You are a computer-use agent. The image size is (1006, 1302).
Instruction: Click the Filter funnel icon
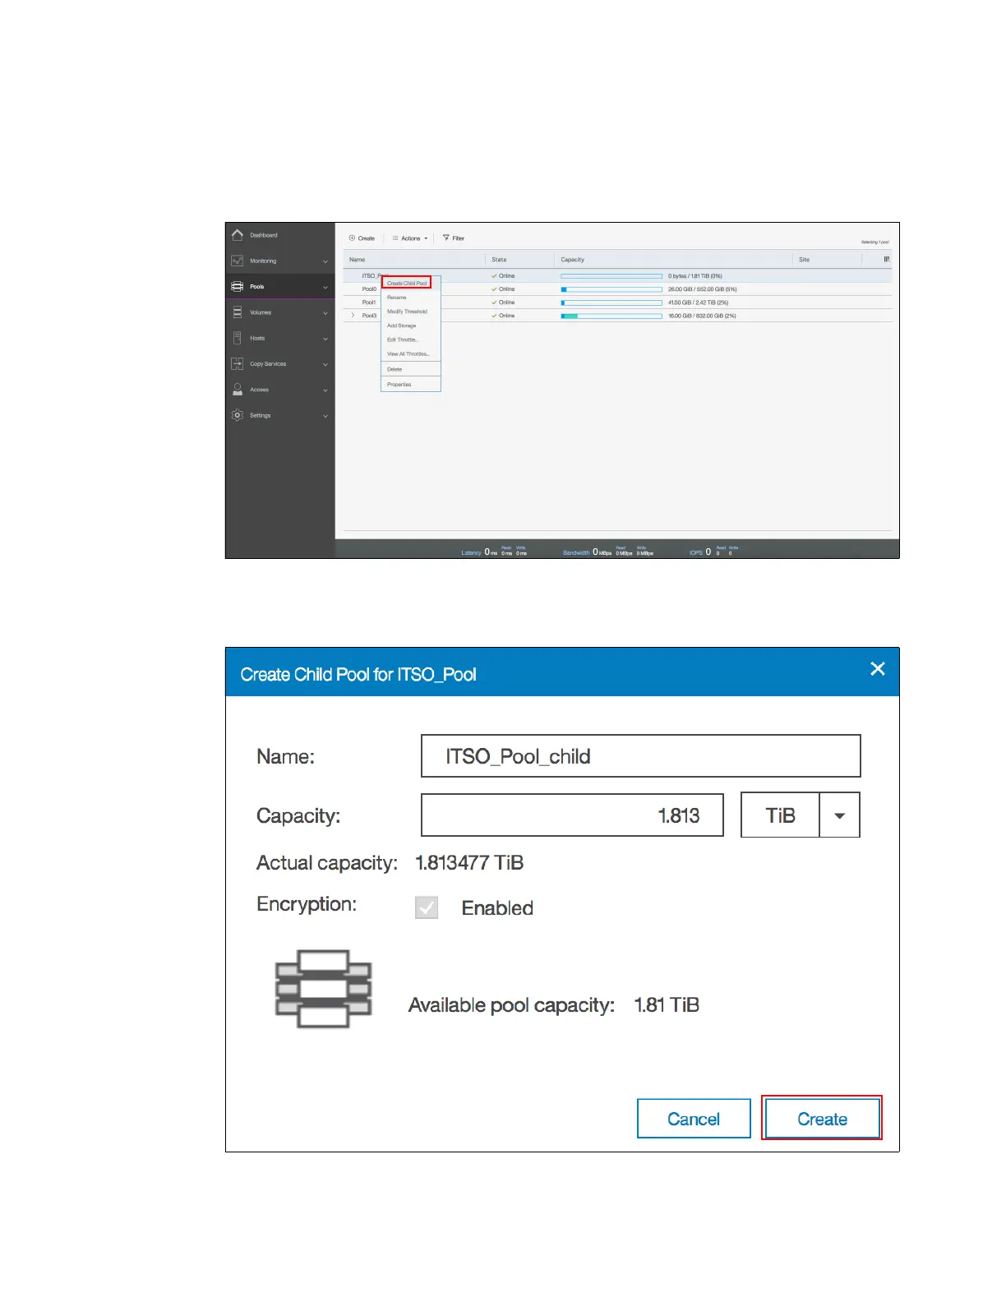(446, 238)
